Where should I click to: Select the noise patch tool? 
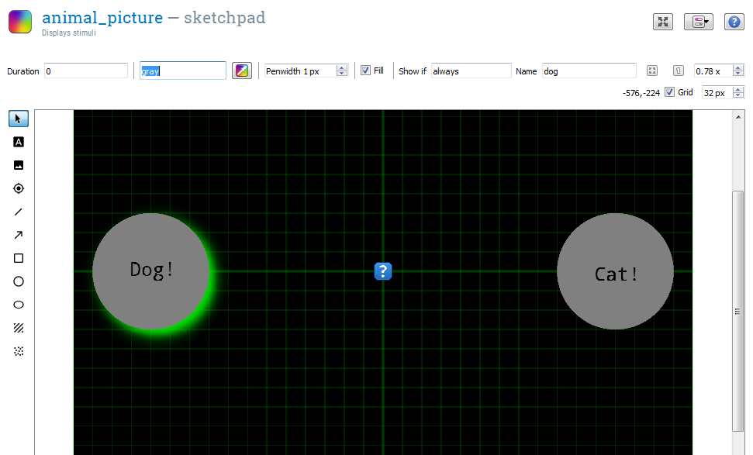19,351
